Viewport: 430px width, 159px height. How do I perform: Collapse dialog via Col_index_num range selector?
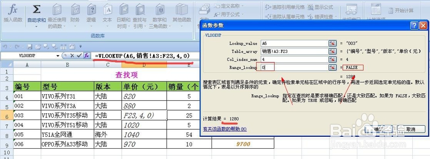(332, 59)
